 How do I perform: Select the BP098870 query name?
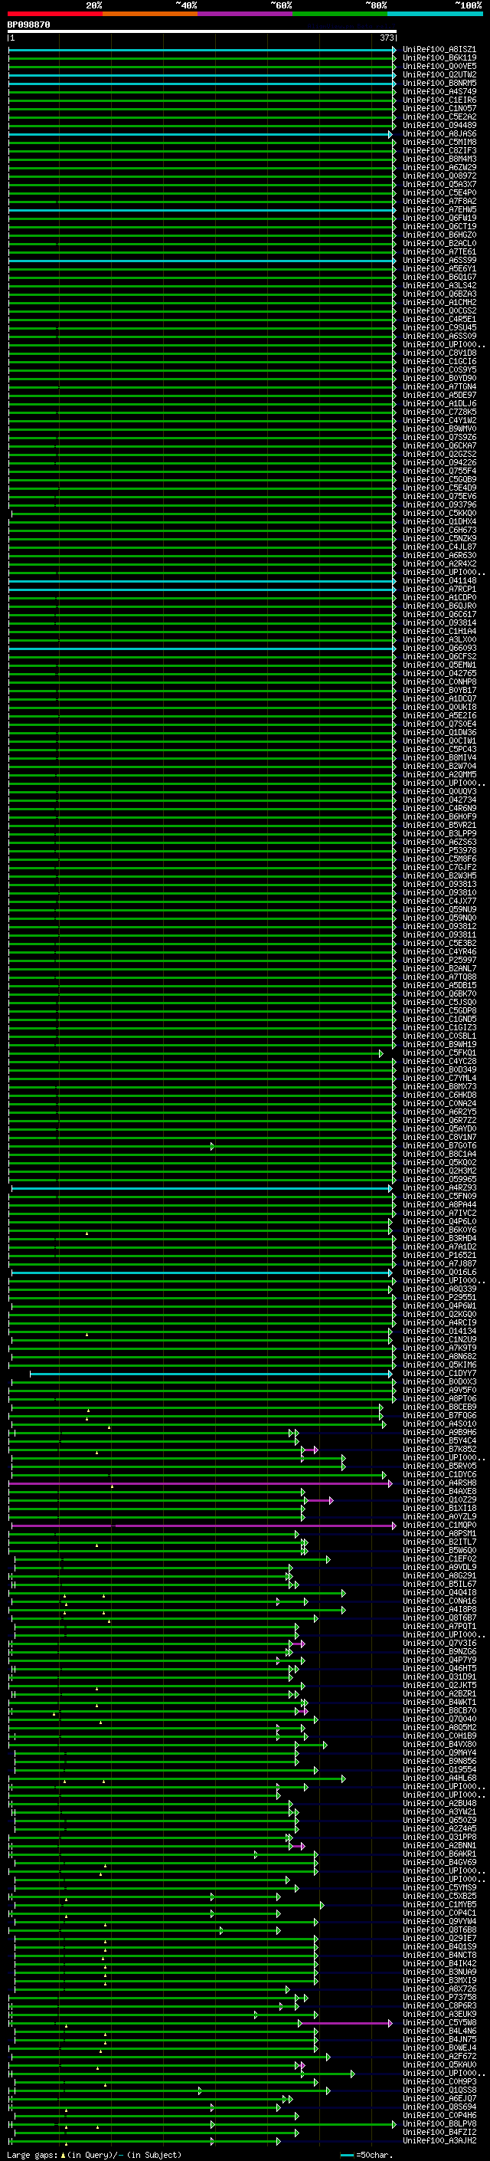pos(28,25)
